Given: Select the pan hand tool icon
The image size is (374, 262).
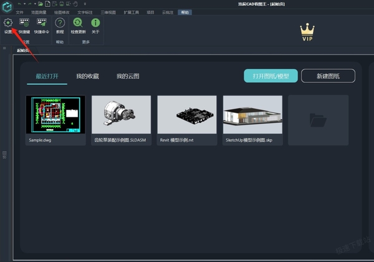Looking at the screenshot, I should (x=75, y=4).
